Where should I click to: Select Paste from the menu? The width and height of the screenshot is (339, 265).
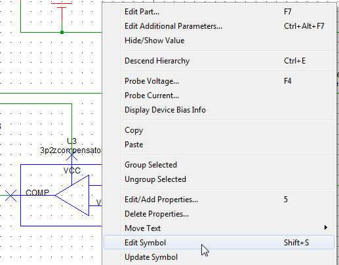(x=219, y=145)
